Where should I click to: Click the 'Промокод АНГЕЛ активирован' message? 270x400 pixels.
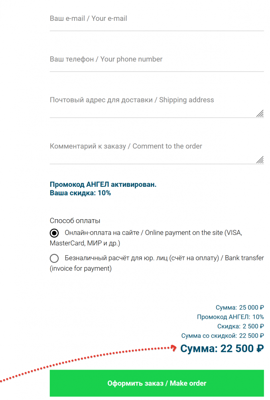coord(103,185)
